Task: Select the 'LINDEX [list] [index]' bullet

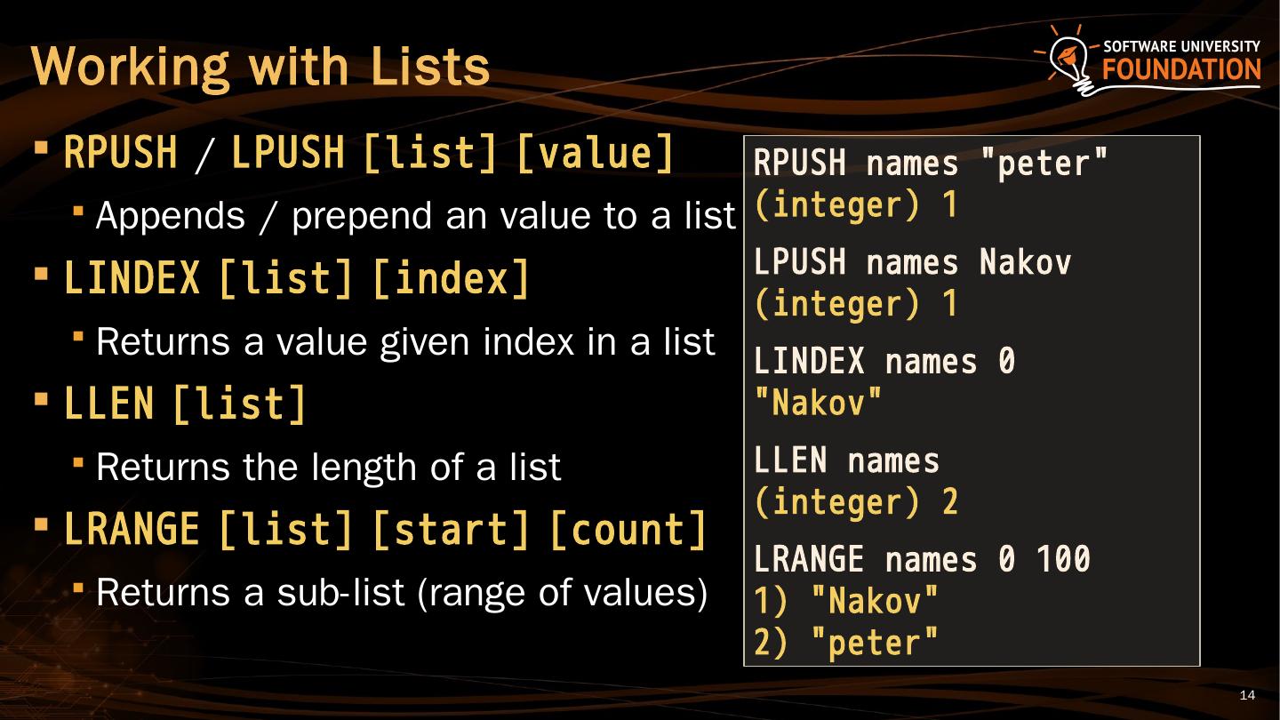Action: click(x=296, y=279)
